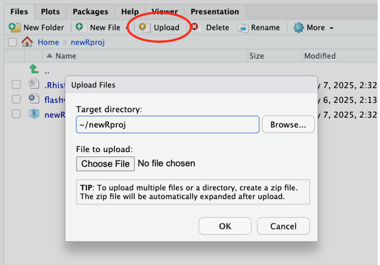Check the .Rhistory file checkbox
Viewport: 380px width, 265px height.
pos(16,84)
